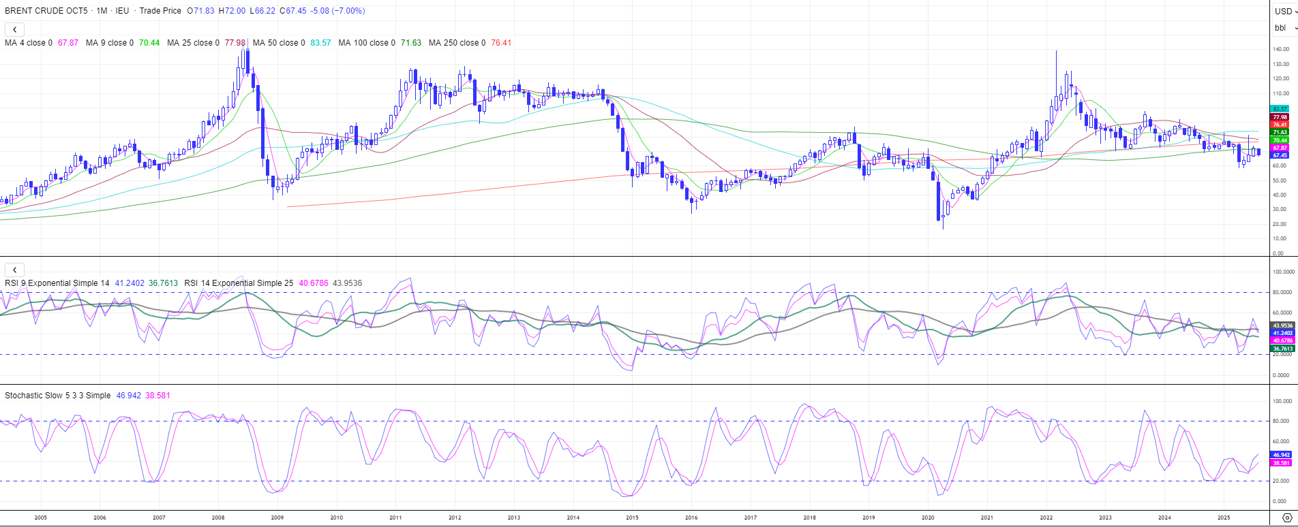Image resolution: width=1298 pixels, height=527 pixels.
Task: Select RSI 9 Exponential Simple 14 label
Action: [x=57, y=283]
